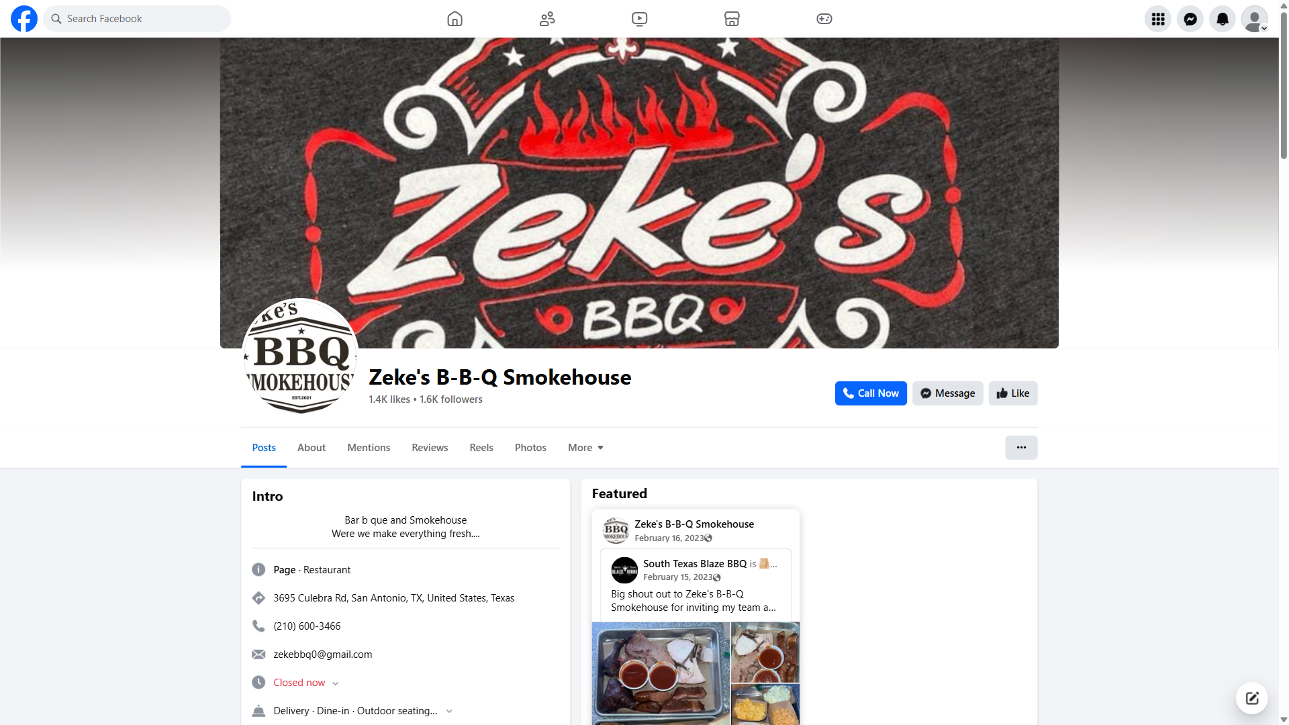Screen dimensions: 1289x725
Task: Open the Marketplace storefront icon
Action: [x=732, y=19]
